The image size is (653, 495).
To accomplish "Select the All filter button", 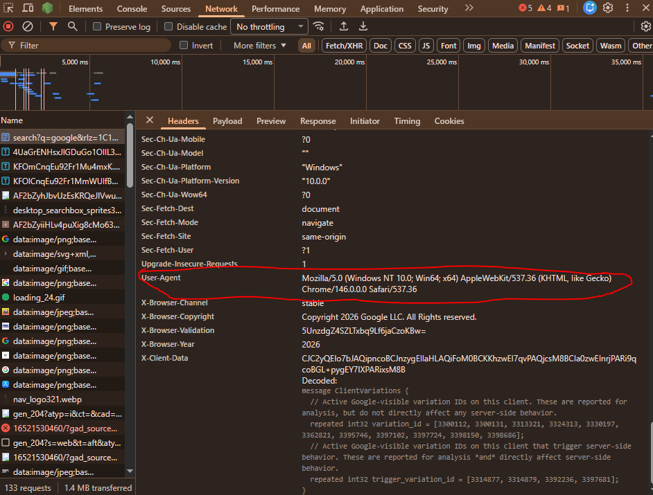I will pos(306,46).
